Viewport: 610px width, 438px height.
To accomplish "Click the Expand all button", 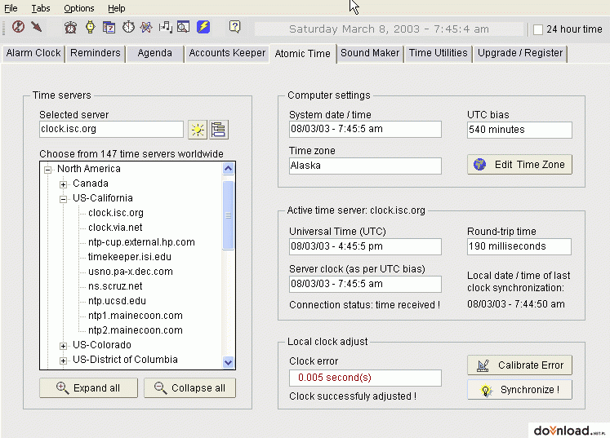I will 89,388.
